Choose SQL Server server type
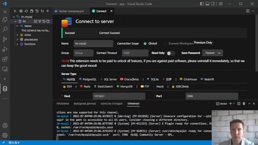 (108, 79)
